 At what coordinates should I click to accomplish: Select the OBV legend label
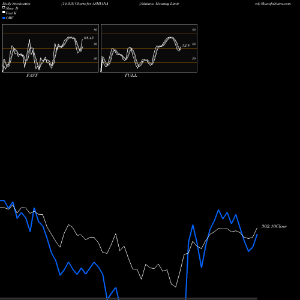[10, 18]
